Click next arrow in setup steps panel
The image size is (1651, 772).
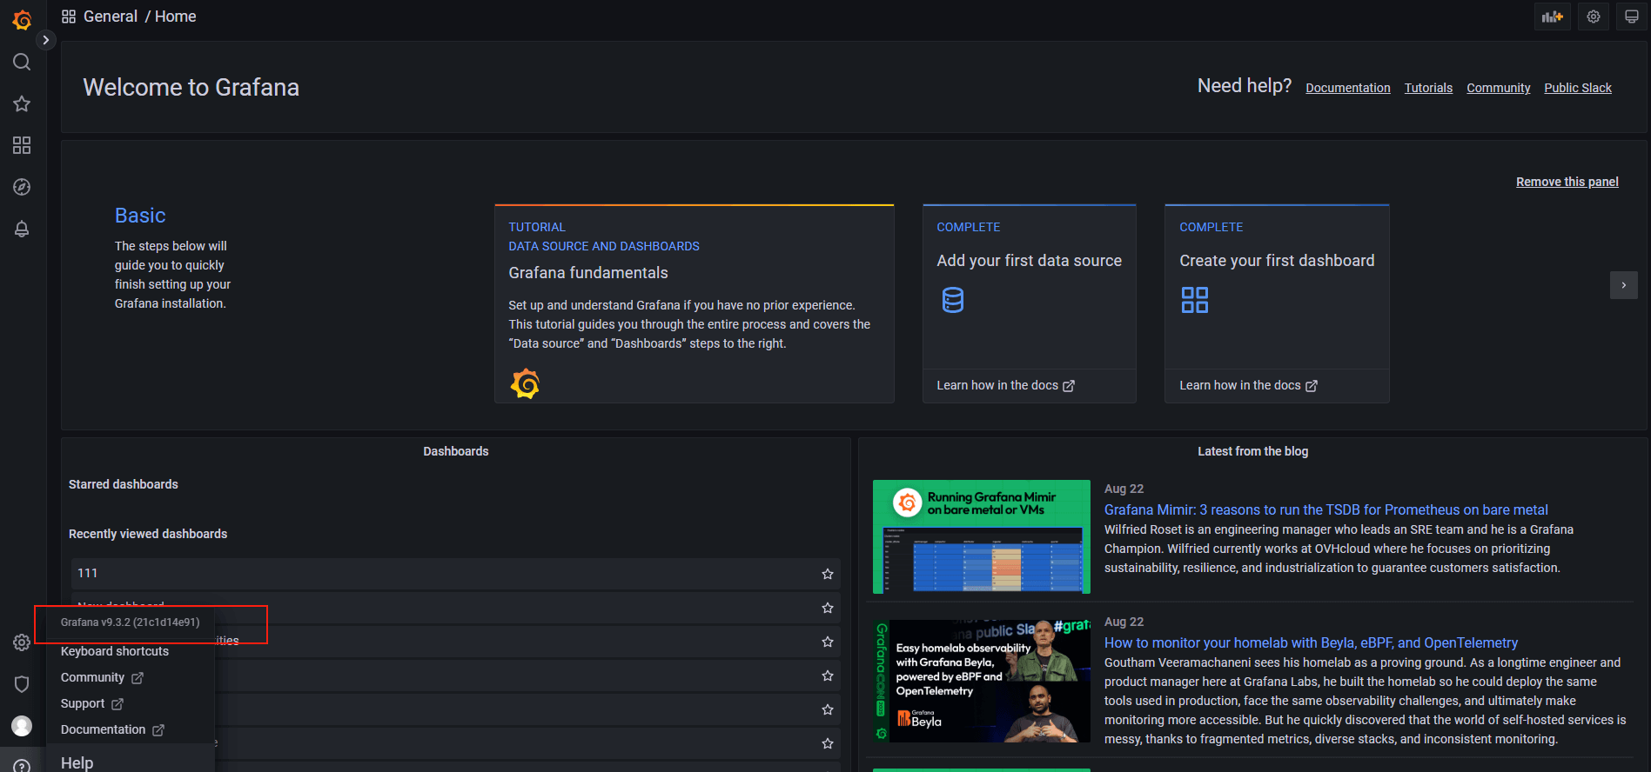1623,285
